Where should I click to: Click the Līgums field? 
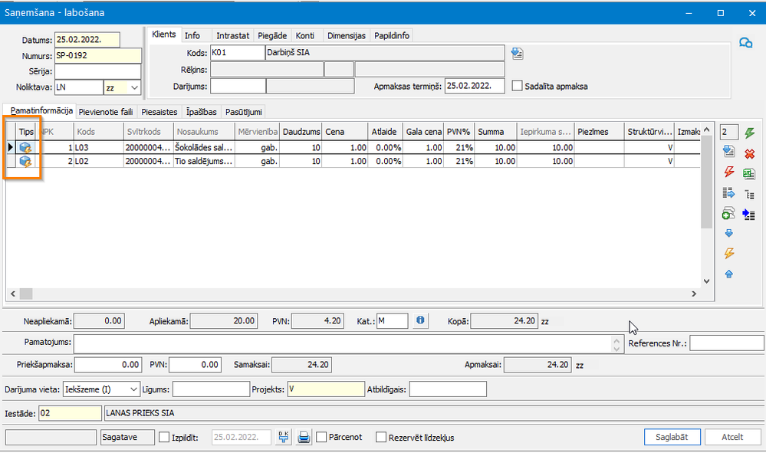coord(211,389)
